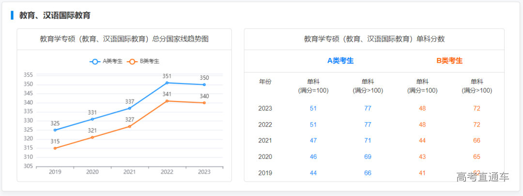Click the blue A类考生 legend marker icon
This screenshot has height=196, width=523.
(95, 61)
